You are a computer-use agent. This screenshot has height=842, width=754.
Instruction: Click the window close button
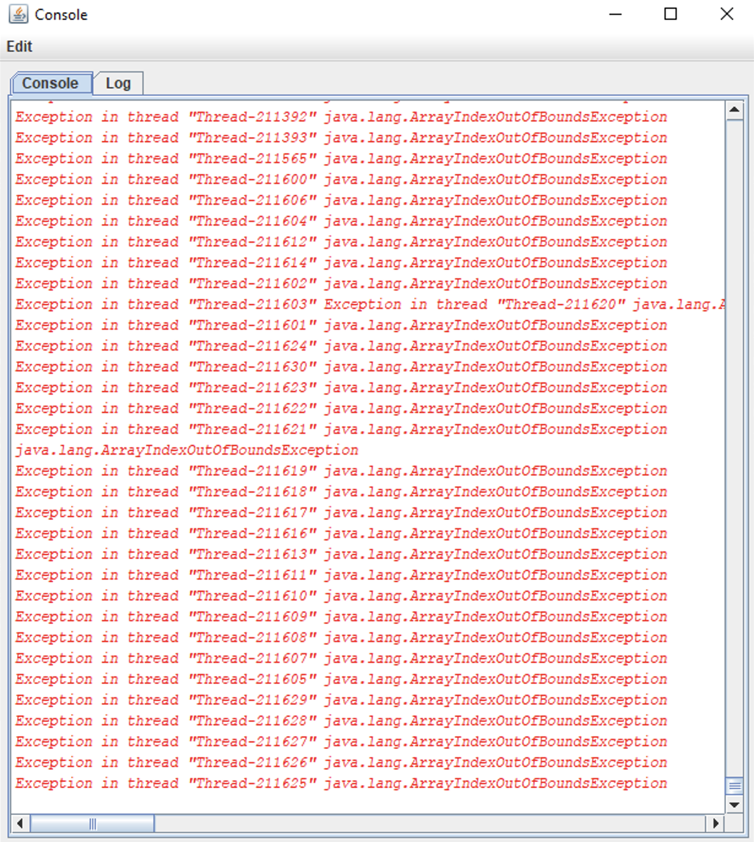pyautogui.click(x=726, y=13)
